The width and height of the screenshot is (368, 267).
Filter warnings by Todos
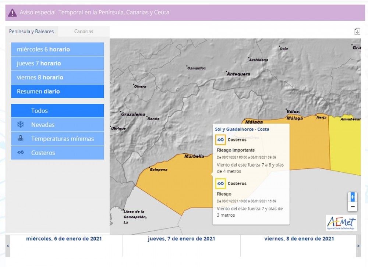(x=57, y=111)
